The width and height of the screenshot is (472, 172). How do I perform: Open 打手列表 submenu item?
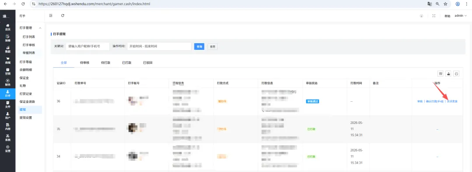[x=29, y=37]
